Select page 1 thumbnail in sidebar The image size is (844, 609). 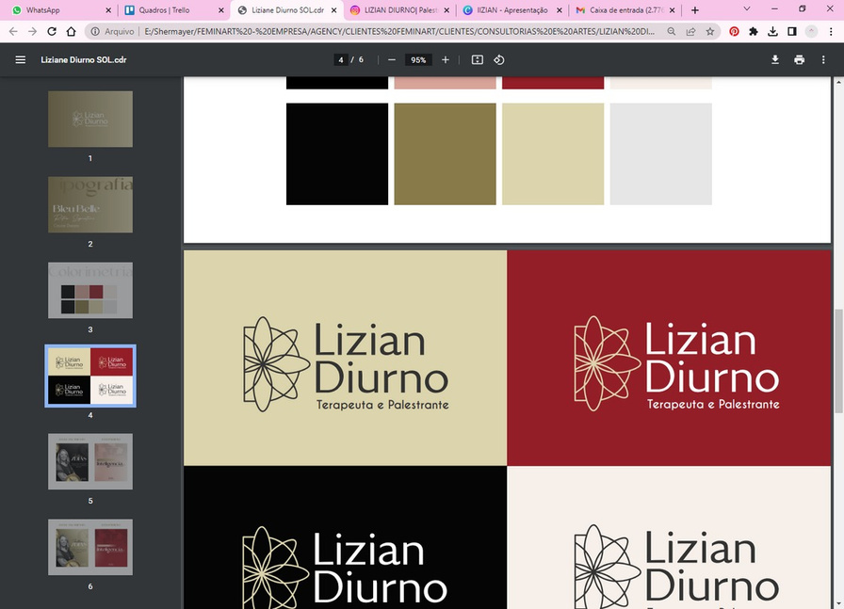click(x=90, y=119)
